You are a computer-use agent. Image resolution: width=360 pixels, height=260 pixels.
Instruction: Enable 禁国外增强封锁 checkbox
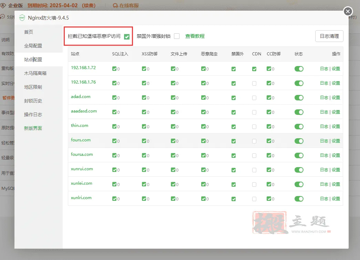tap(177, 36)
